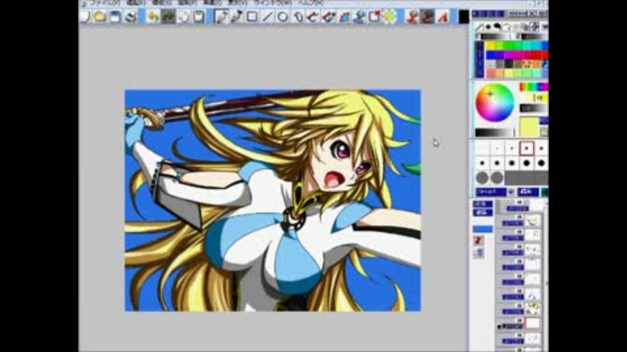Select the brush tip outlined in red

tap(526, 149)
